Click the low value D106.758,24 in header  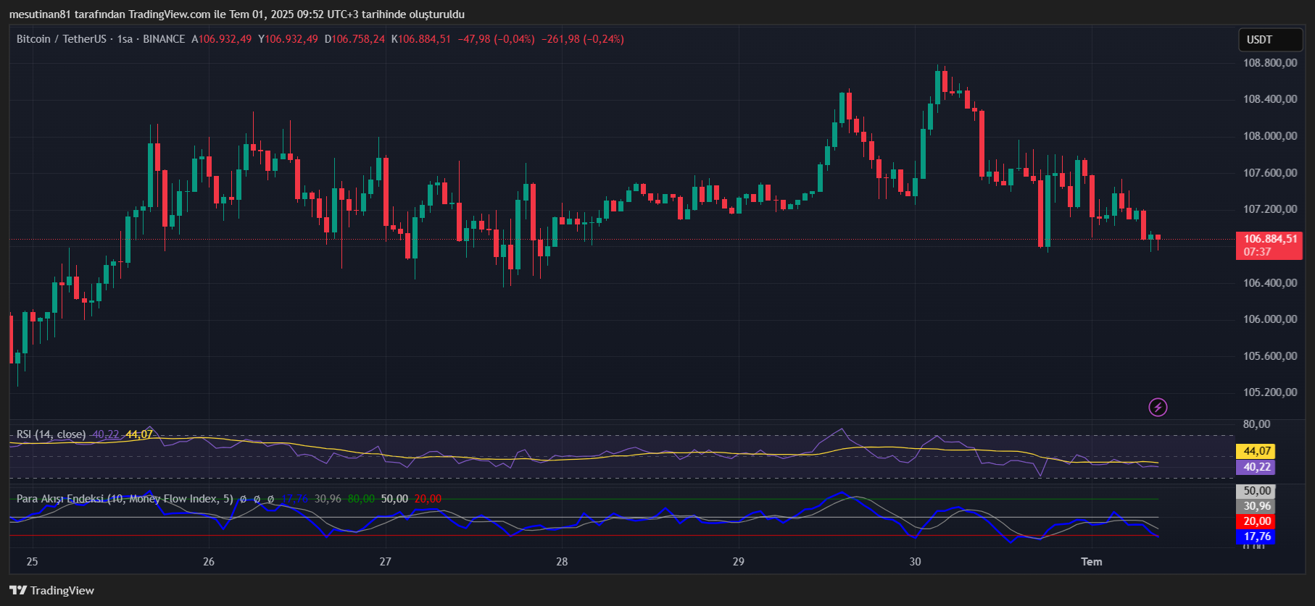click(354, 39)
